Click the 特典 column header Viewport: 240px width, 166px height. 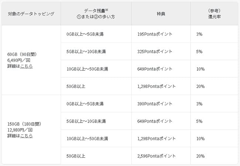[161, 14]
